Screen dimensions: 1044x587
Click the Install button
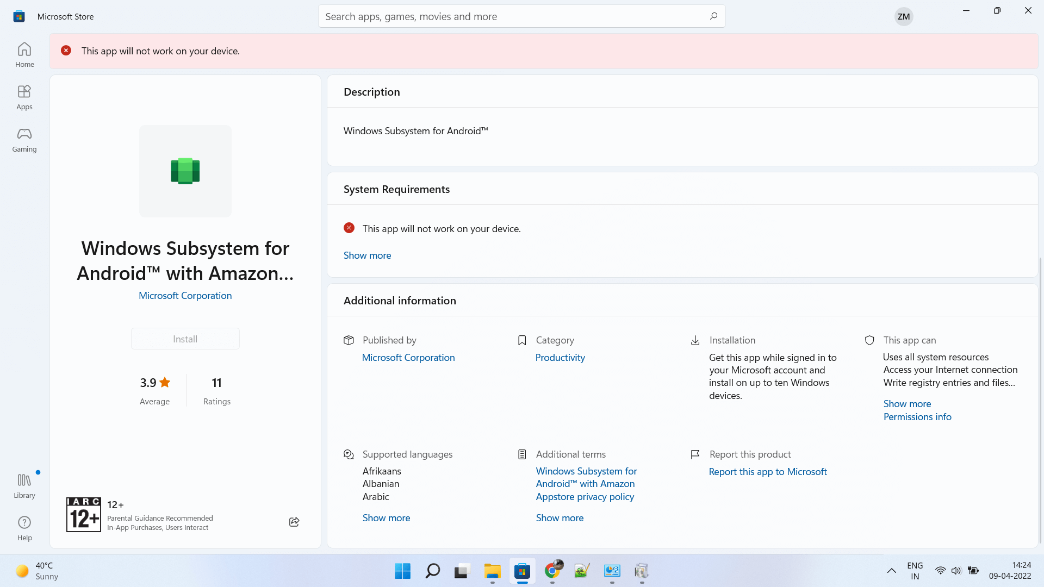[185, 338]
